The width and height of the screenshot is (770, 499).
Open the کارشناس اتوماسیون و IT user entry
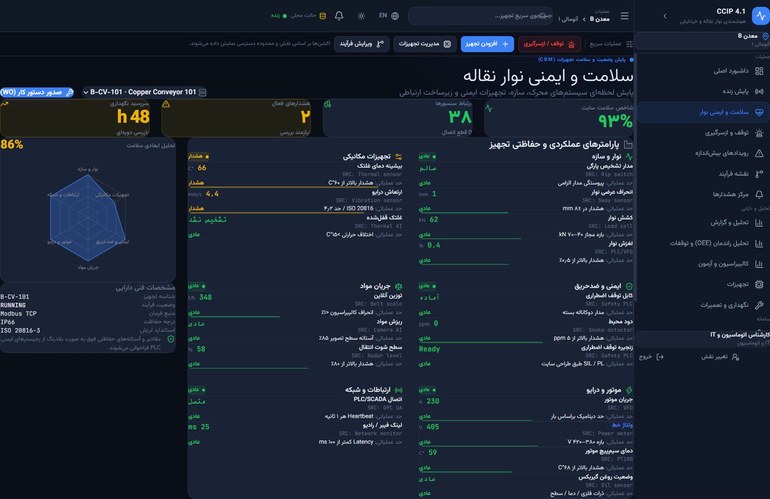702,339
